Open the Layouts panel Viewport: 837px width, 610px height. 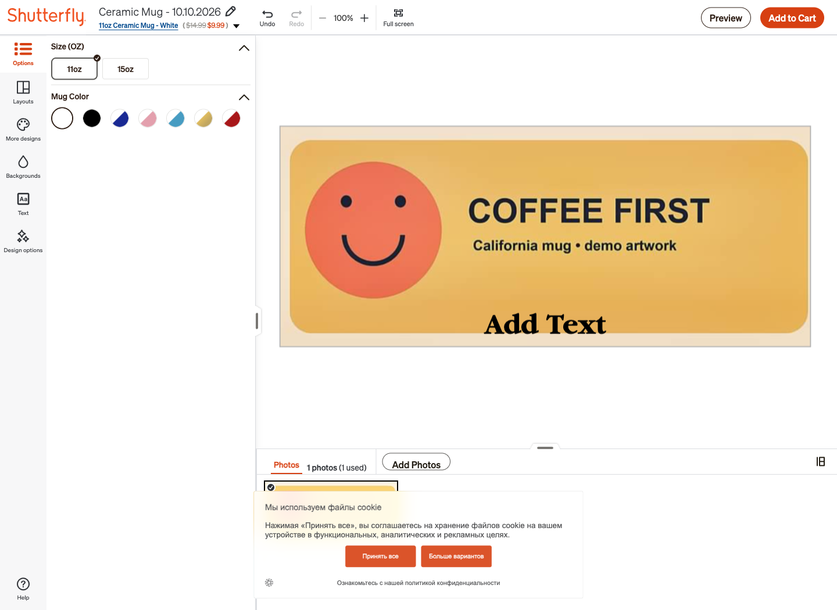(x=23, y=92)
